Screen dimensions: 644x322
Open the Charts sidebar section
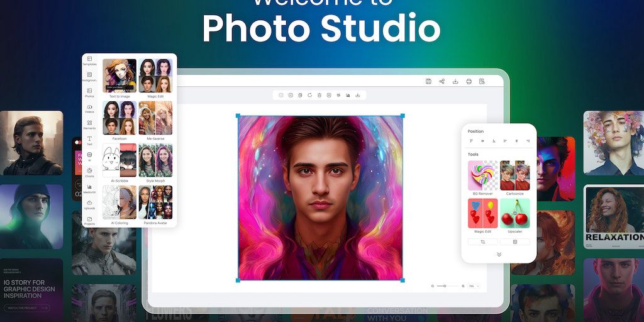89,172
